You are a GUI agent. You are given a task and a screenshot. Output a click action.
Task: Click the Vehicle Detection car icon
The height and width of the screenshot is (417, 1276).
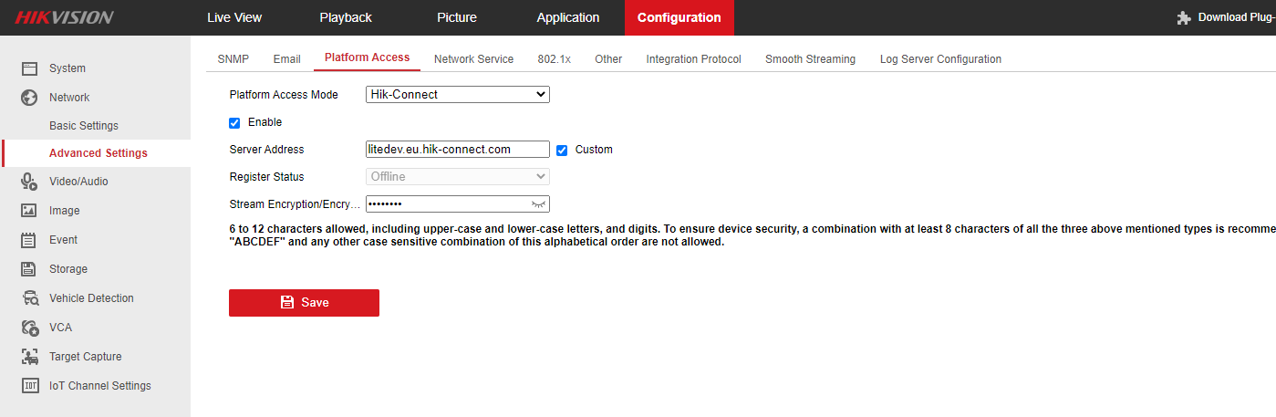coord(30,298)
